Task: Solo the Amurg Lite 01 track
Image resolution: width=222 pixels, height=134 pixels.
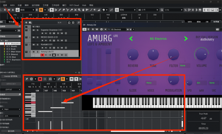Action: [x=38, y=52]
